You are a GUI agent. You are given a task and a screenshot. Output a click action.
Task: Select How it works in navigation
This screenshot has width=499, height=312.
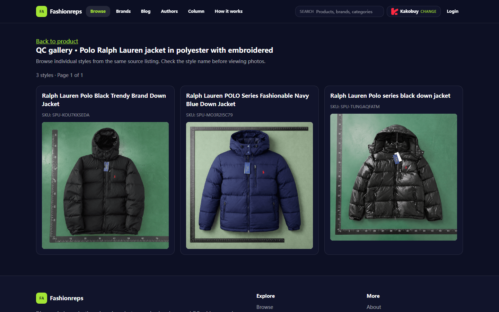[x=229, y=11]
